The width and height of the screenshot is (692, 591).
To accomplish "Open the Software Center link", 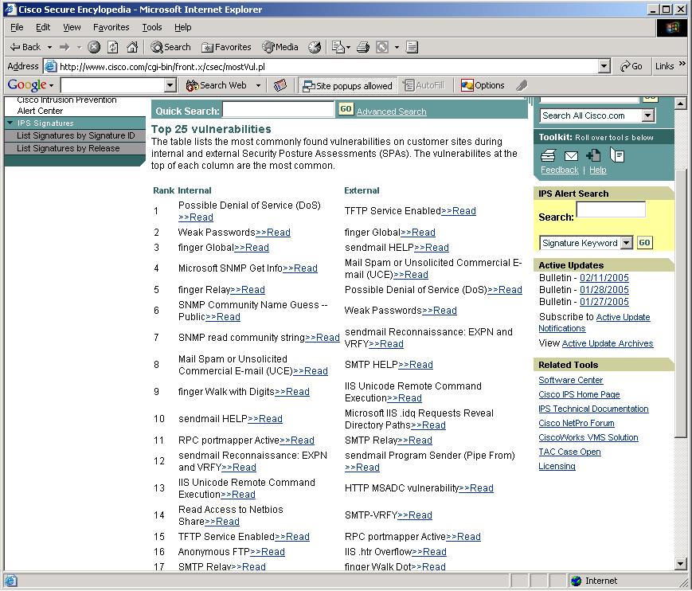I will [570, 380].
